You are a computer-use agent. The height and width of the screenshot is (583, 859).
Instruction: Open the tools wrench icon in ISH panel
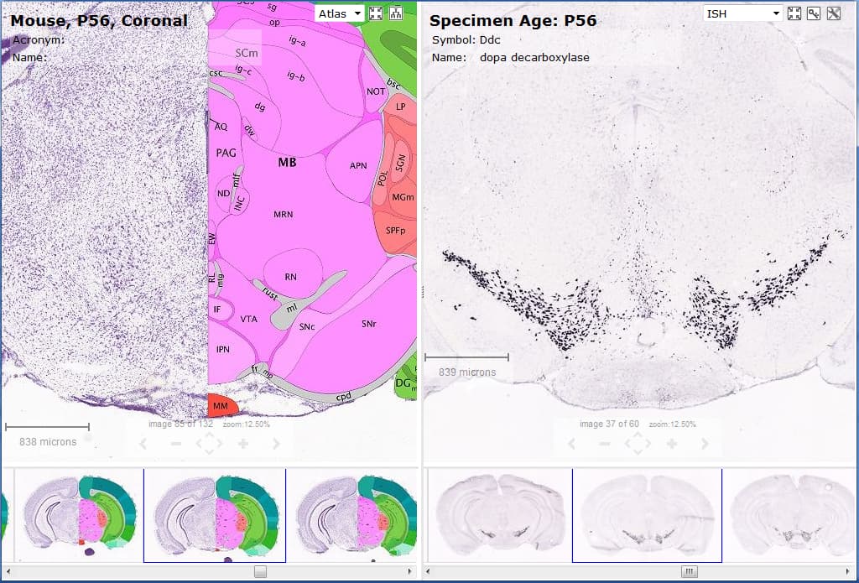[x=834, y=13]
